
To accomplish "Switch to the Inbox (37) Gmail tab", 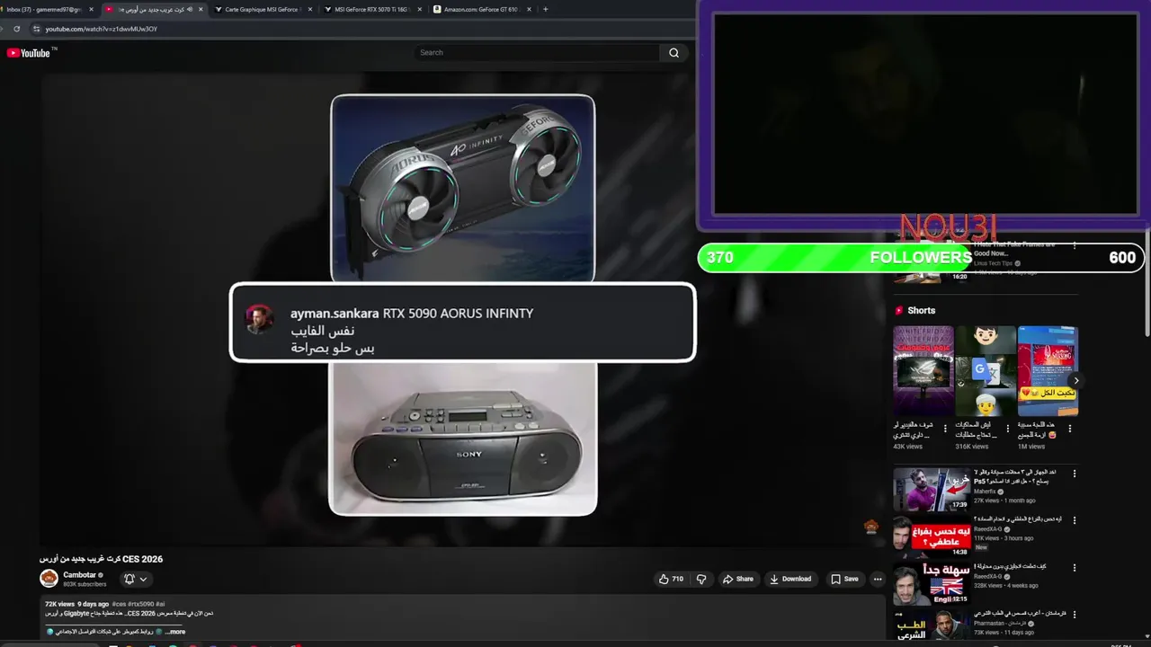I will click(x=44, y=9).
